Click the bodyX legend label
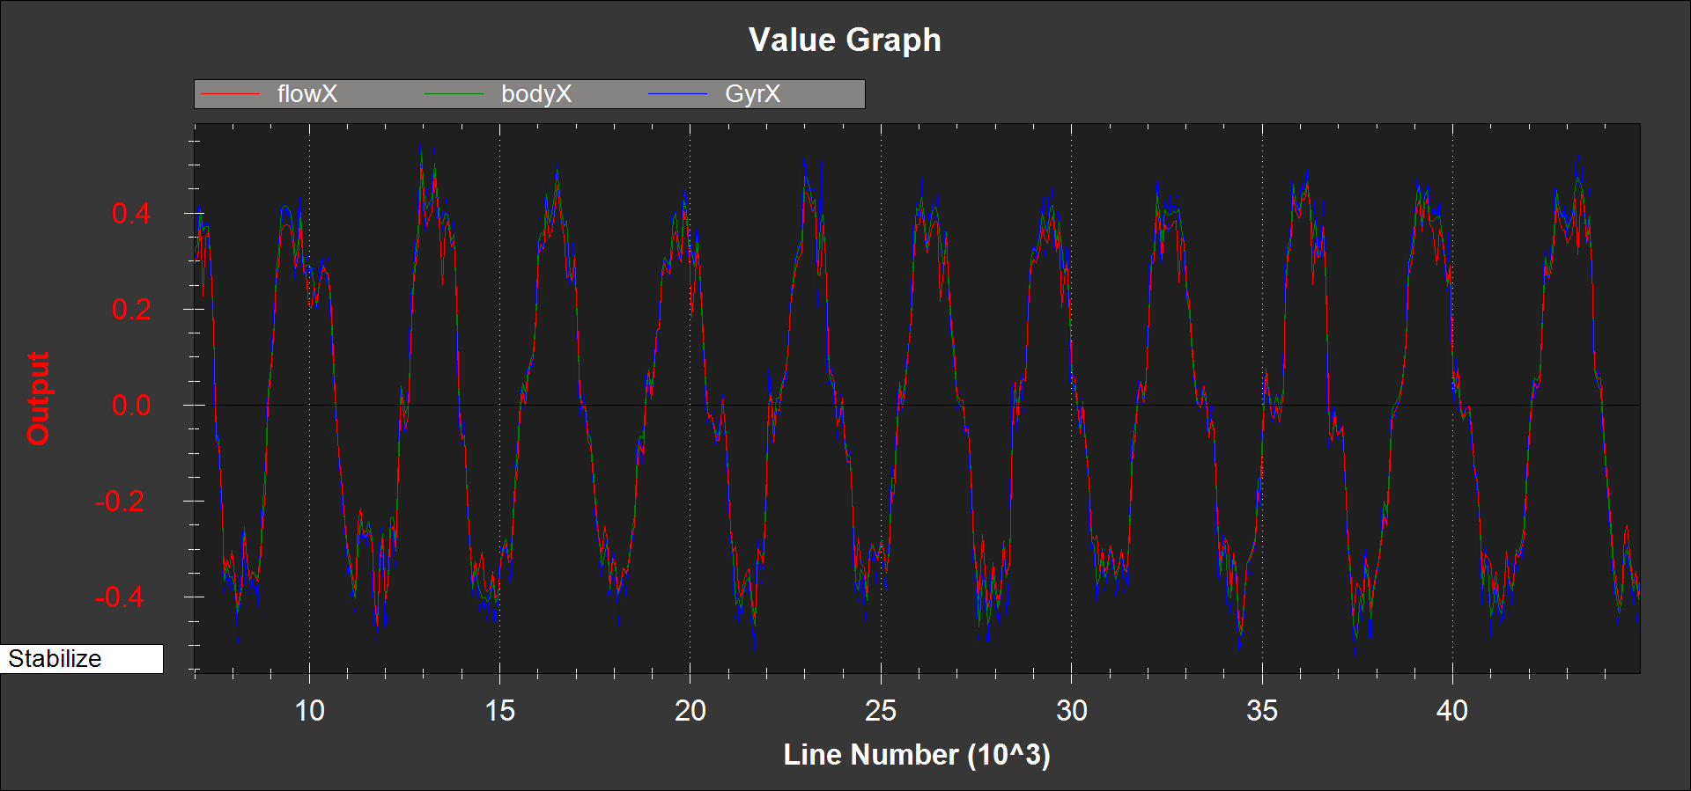Screen dimensions: 1691x791 coord(535,94)
